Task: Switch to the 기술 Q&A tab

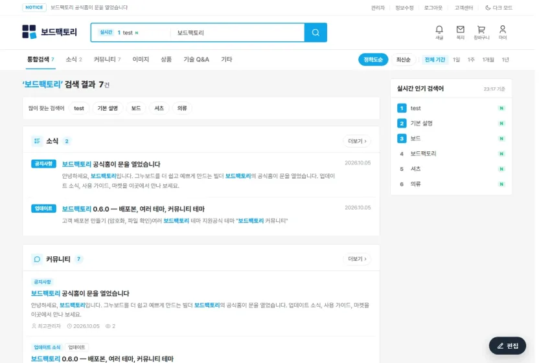Action: click(x=196, y=60)
